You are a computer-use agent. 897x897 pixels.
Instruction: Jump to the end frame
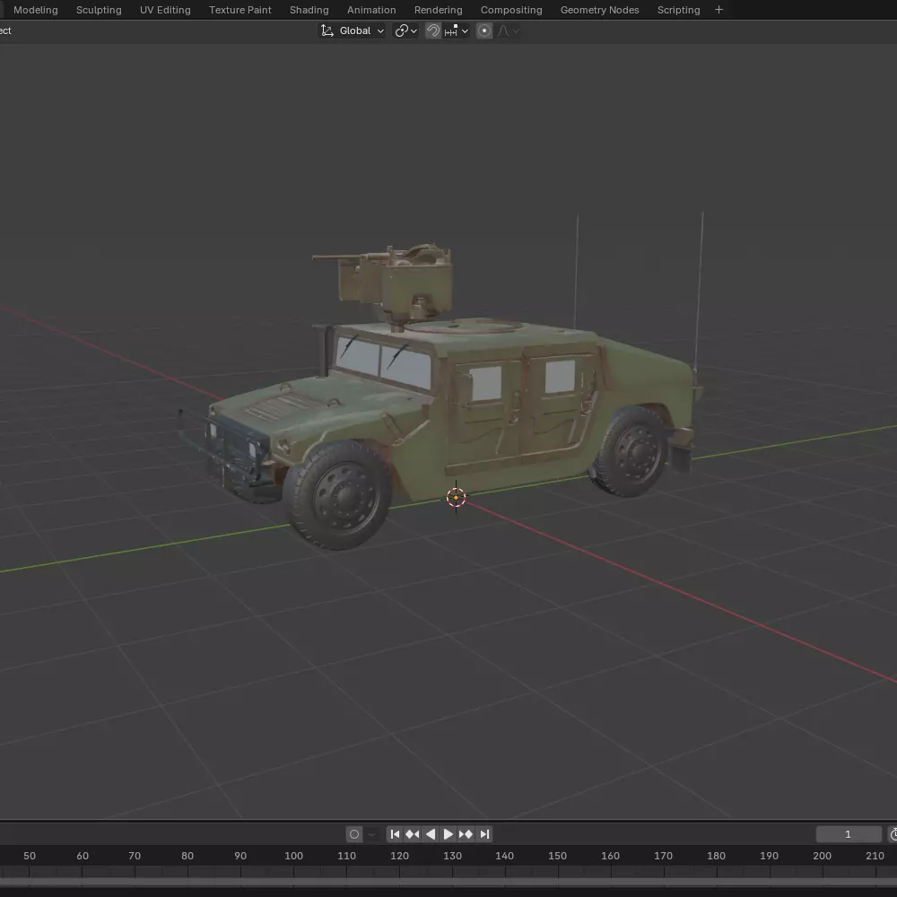point(484,834)
